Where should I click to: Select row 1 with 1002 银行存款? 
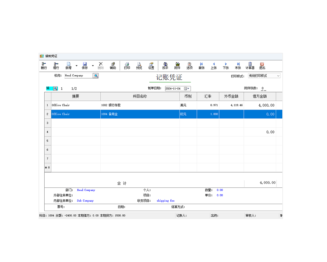click(140, 105)
